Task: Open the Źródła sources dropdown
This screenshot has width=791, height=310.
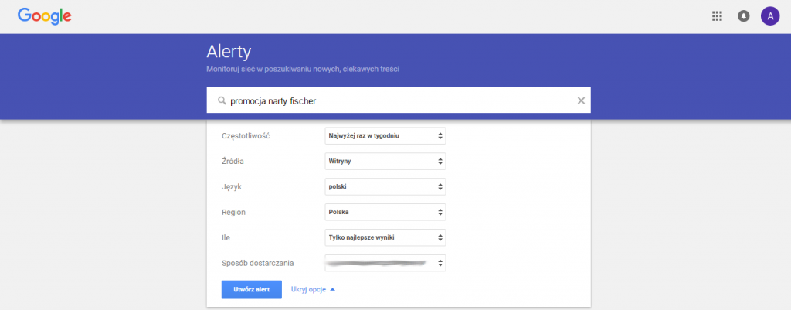Action: [385, 161]
